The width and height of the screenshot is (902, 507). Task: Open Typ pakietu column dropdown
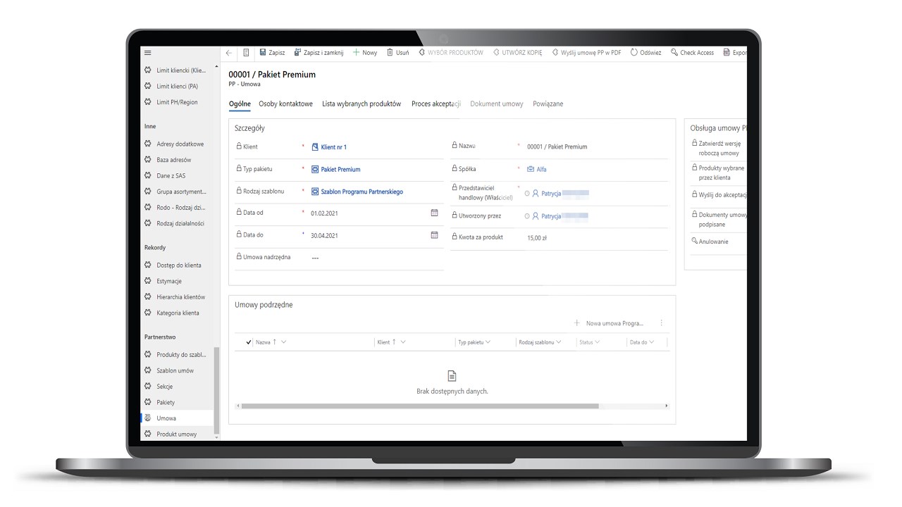coord(488,342)
